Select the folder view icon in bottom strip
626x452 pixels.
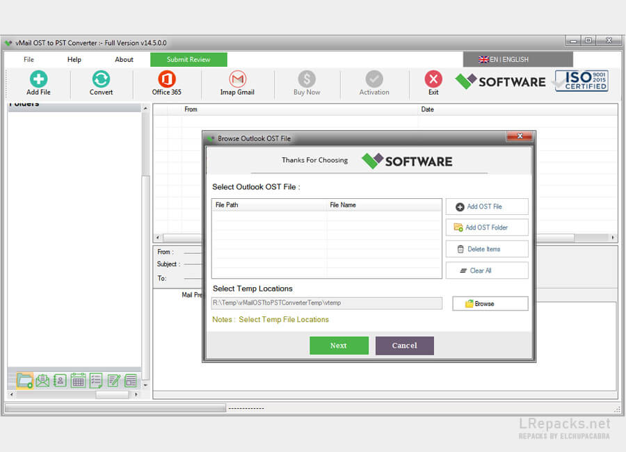(24, 380)
